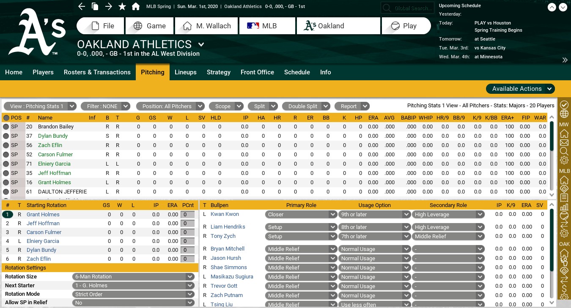
Task: Click the home icon in top bar
Action: 136,6
